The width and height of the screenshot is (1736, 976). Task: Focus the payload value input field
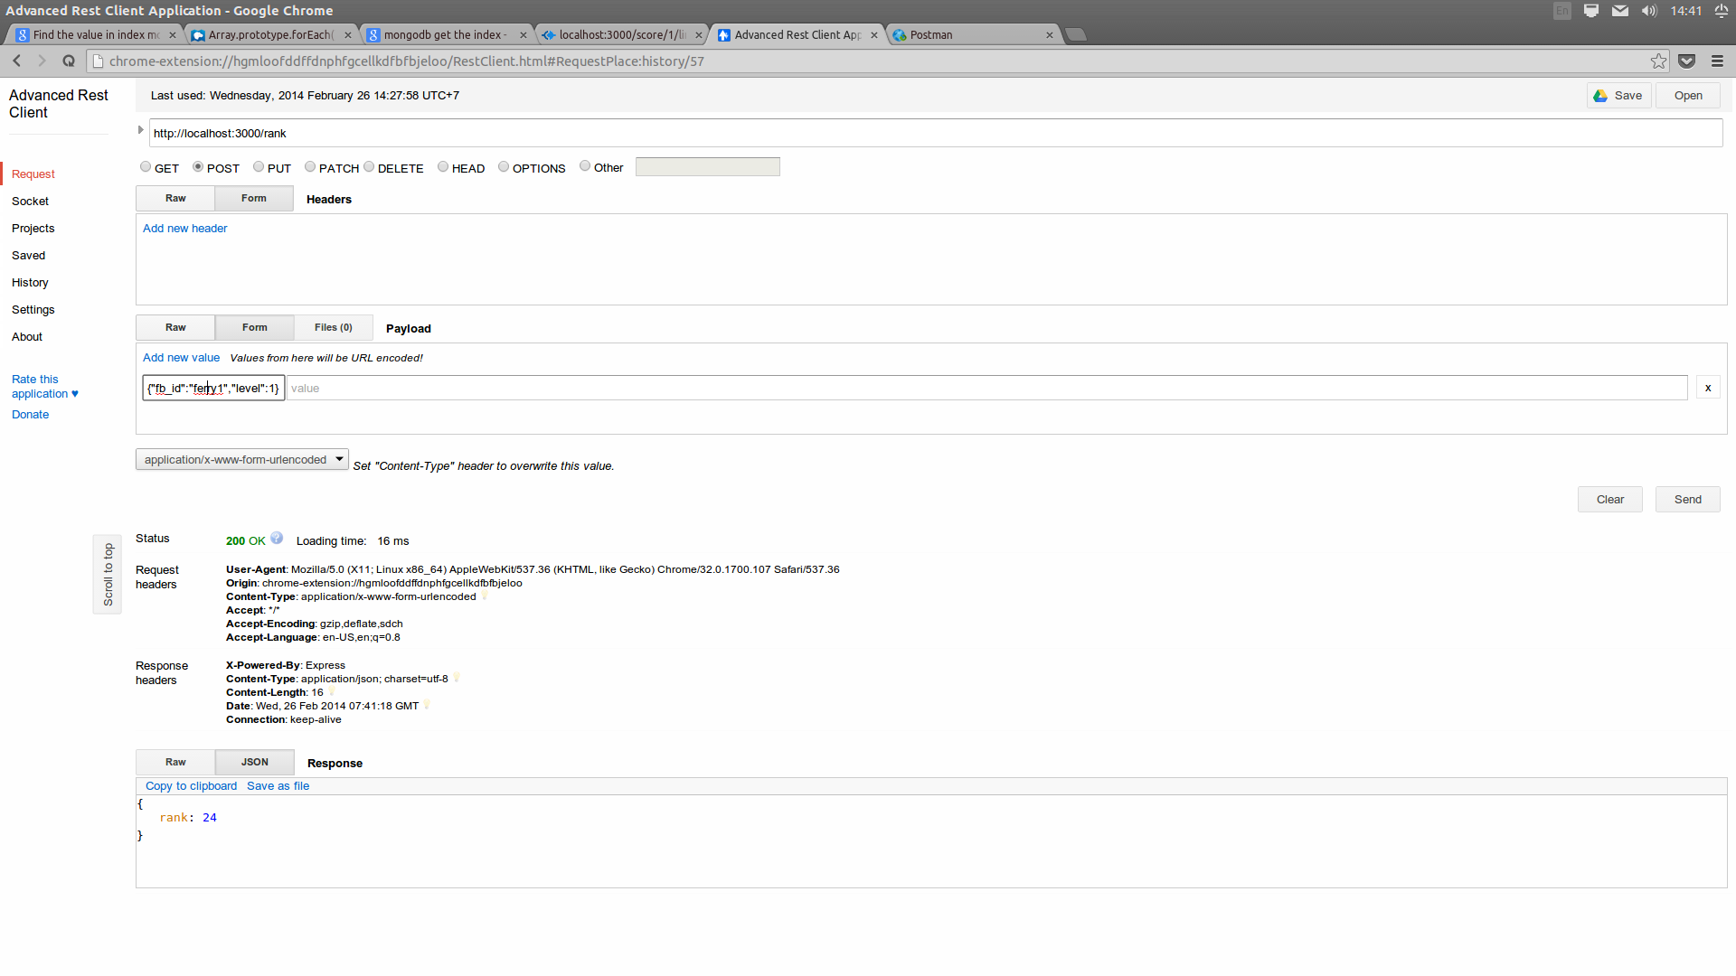tap(987, 388)
